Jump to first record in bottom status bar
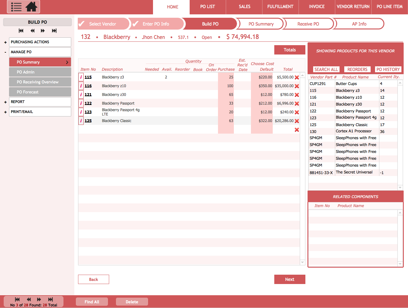This screenshot has height=308, width=408. click(x=17, y=299)
